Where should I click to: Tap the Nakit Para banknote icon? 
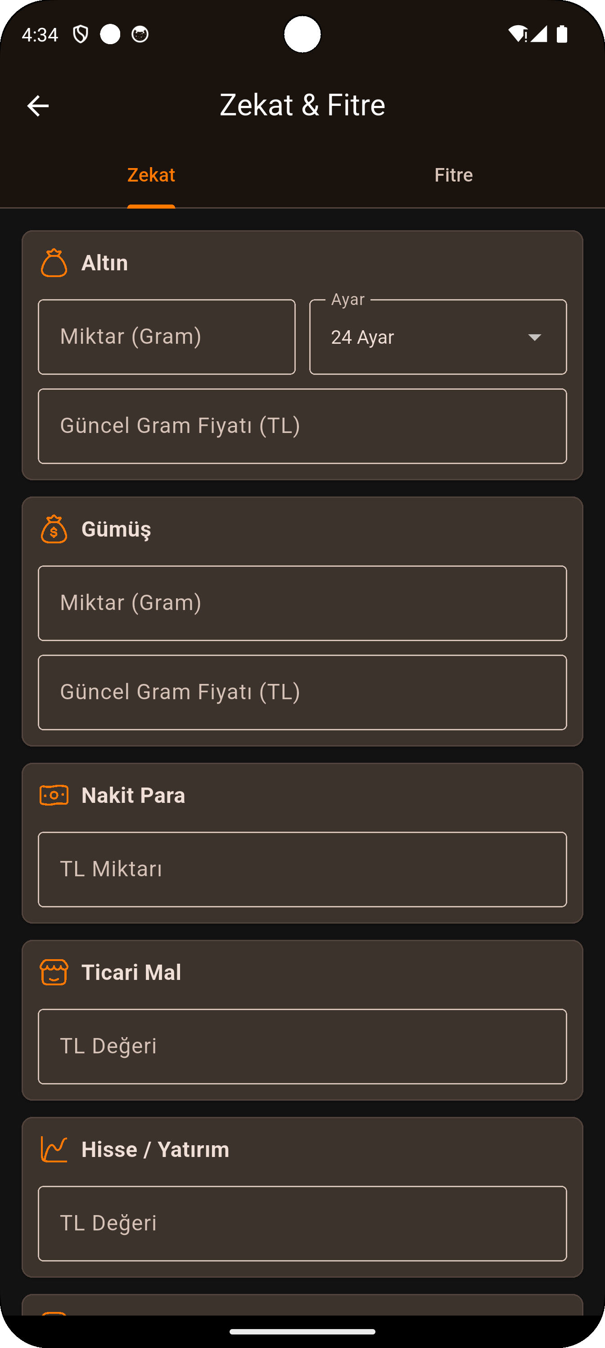click(x=54, y=794)
